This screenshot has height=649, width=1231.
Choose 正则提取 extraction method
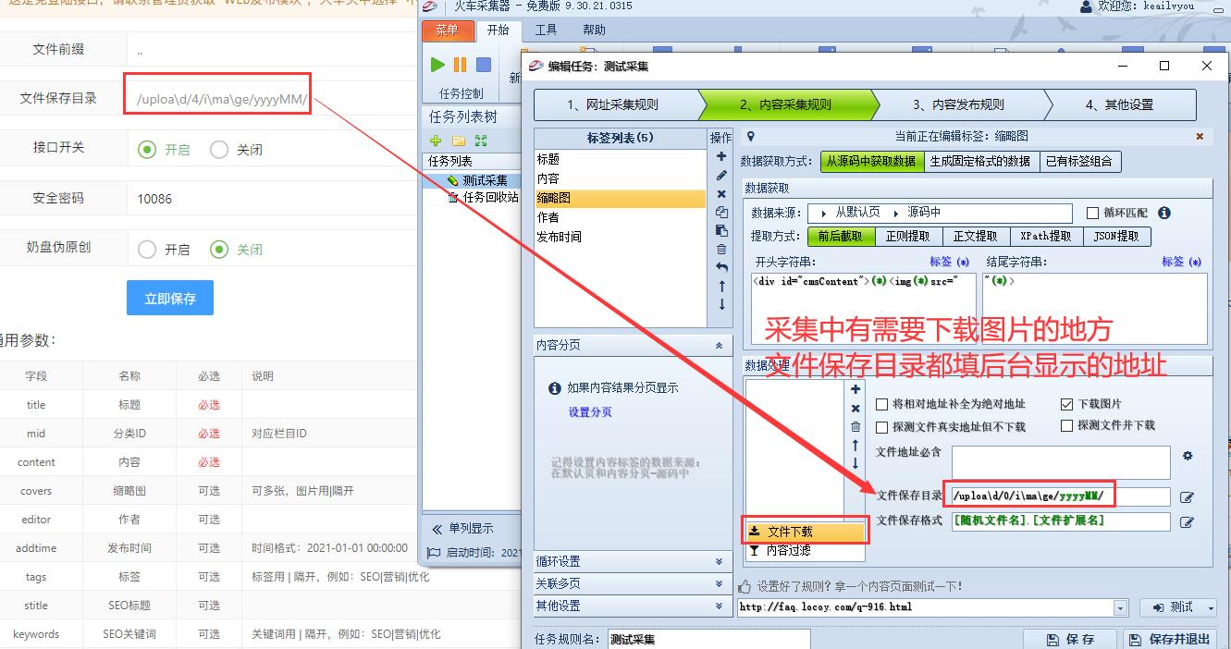point(907,236)
